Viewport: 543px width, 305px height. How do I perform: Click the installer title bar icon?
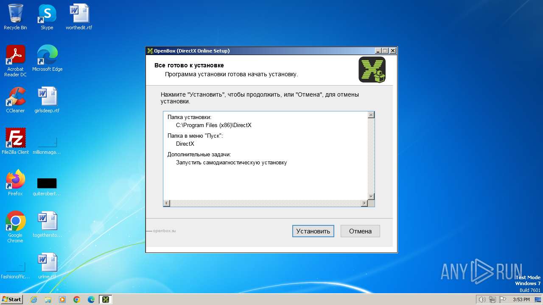click(x=150, y=51)
